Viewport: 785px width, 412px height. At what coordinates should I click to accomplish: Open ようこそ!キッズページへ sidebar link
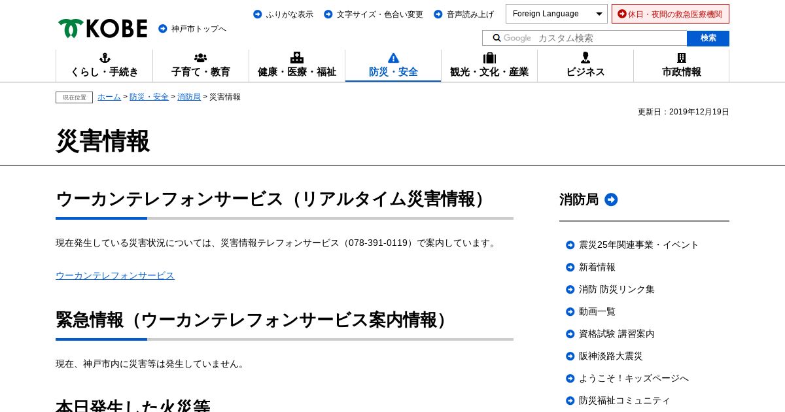tap(634, 378)
